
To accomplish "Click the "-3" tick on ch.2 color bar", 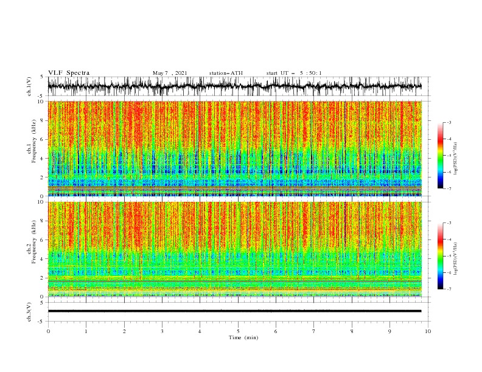I will [x=449, y=223].
